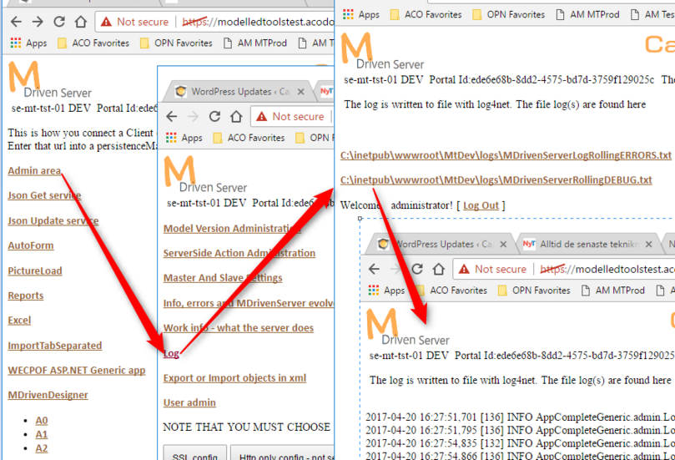Click home icon in top-left browser window
675x460 pixels.
coord(80,22)
